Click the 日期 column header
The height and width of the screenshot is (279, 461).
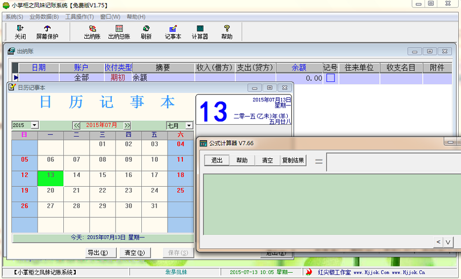39,68
